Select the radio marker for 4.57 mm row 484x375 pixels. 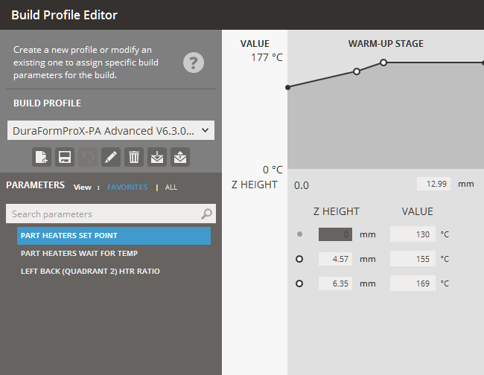click(299, 259)
